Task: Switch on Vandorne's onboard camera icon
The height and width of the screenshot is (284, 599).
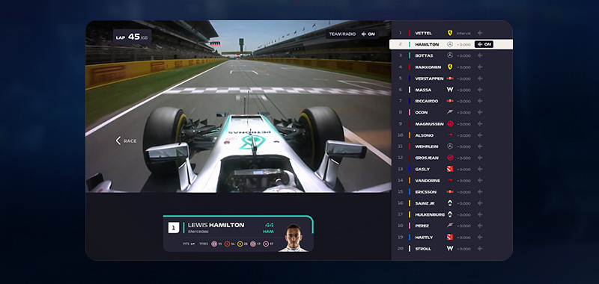Action: tap(480, 181)
